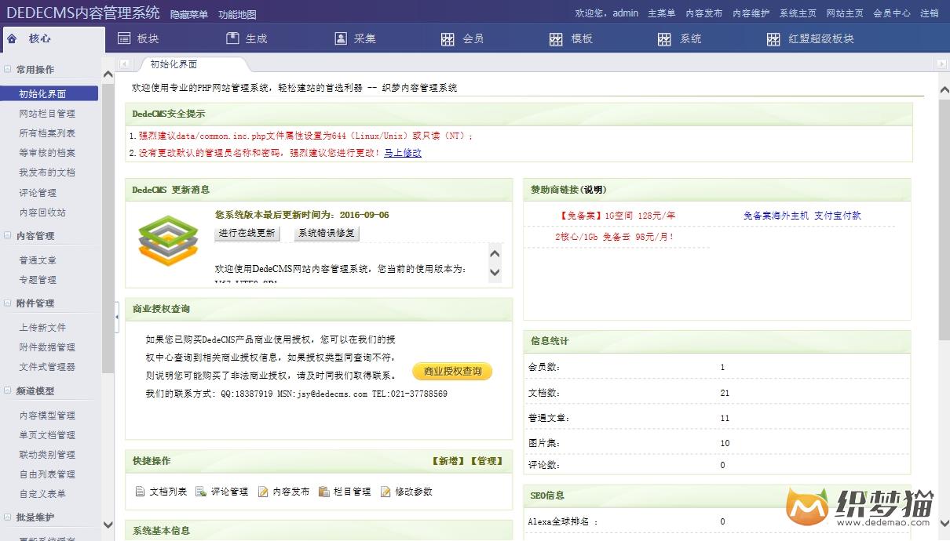Go to 系统主页 in the top bar
Screen dimensions: 950x541
tap(798, 13)
